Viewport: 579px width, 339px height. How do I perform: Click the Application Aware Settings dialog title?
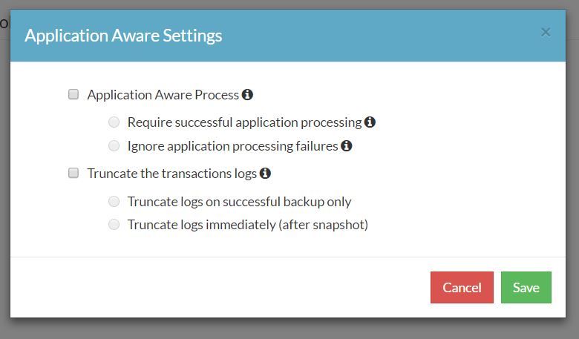(x=123, y=36)
